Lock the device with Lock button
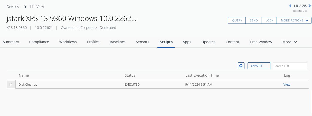Image resolution: width=312 pixels, height=116 pixels. point(269,20)
